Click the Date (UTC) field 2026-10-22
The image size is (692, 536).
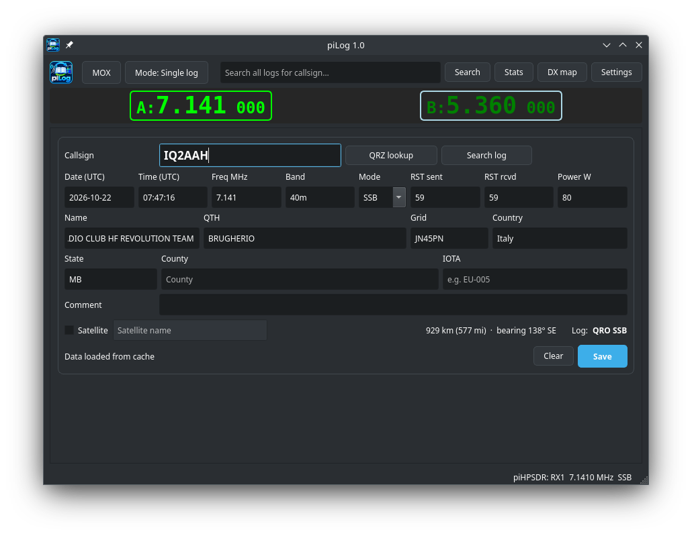(99, 197)
